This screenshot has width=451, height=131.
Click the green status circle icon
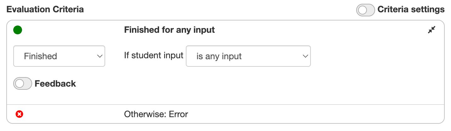coord(18,30)
